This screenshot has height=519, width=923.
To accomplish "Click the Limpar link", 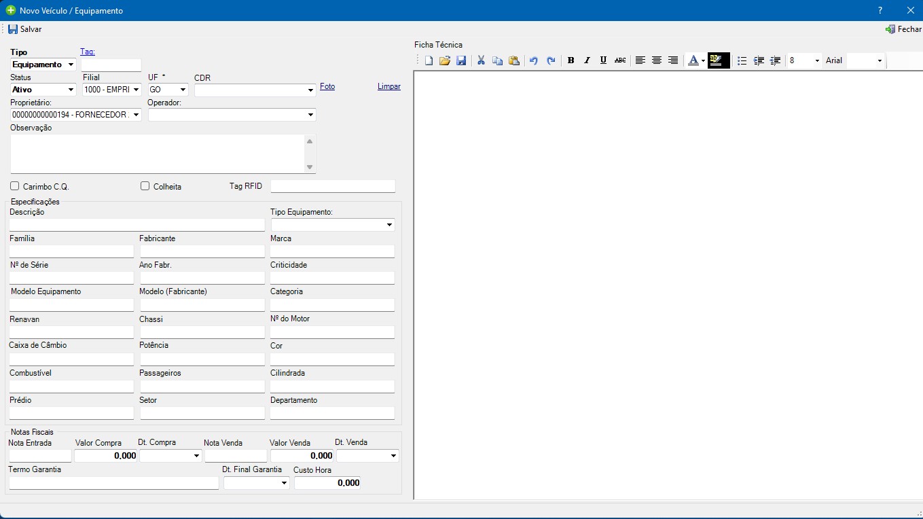I will [x=389, y=86].
